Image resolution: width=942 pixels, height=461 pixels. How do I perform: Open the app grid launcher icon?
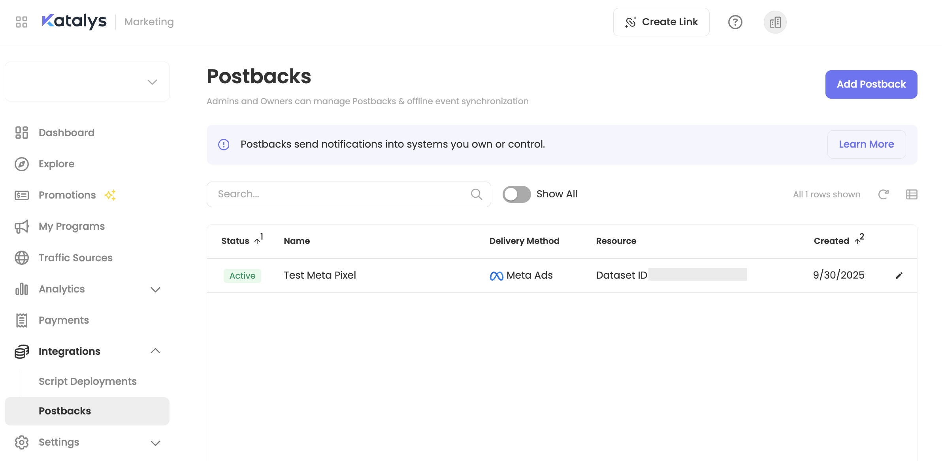[x=21, y=22]
